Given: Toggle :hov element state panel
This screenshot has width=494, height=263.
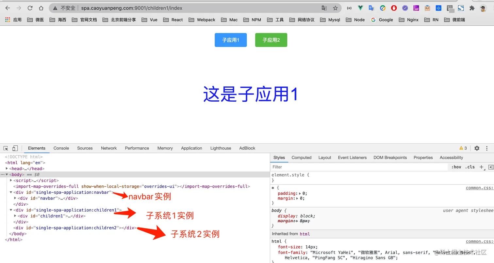Looking at the screenshot, I should pos(456,167).
